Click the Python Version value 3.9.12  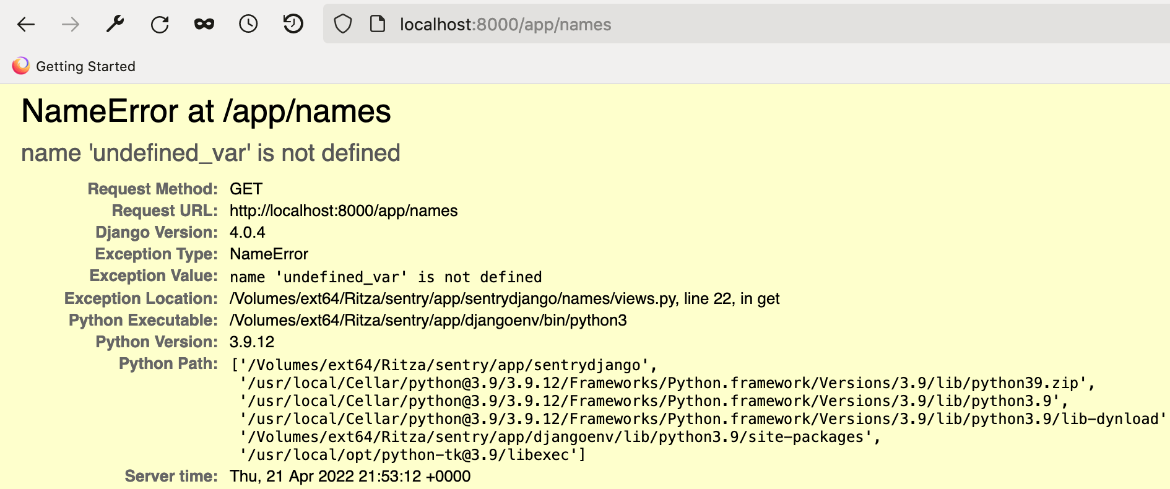click(251, 342)
